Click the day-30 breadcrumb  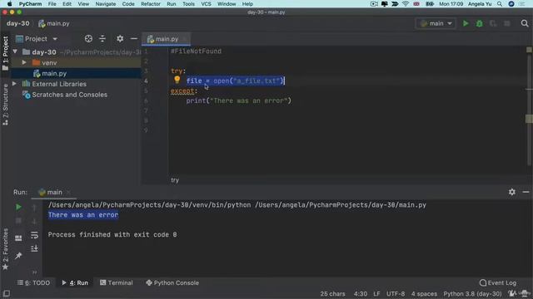pos(18,23)
